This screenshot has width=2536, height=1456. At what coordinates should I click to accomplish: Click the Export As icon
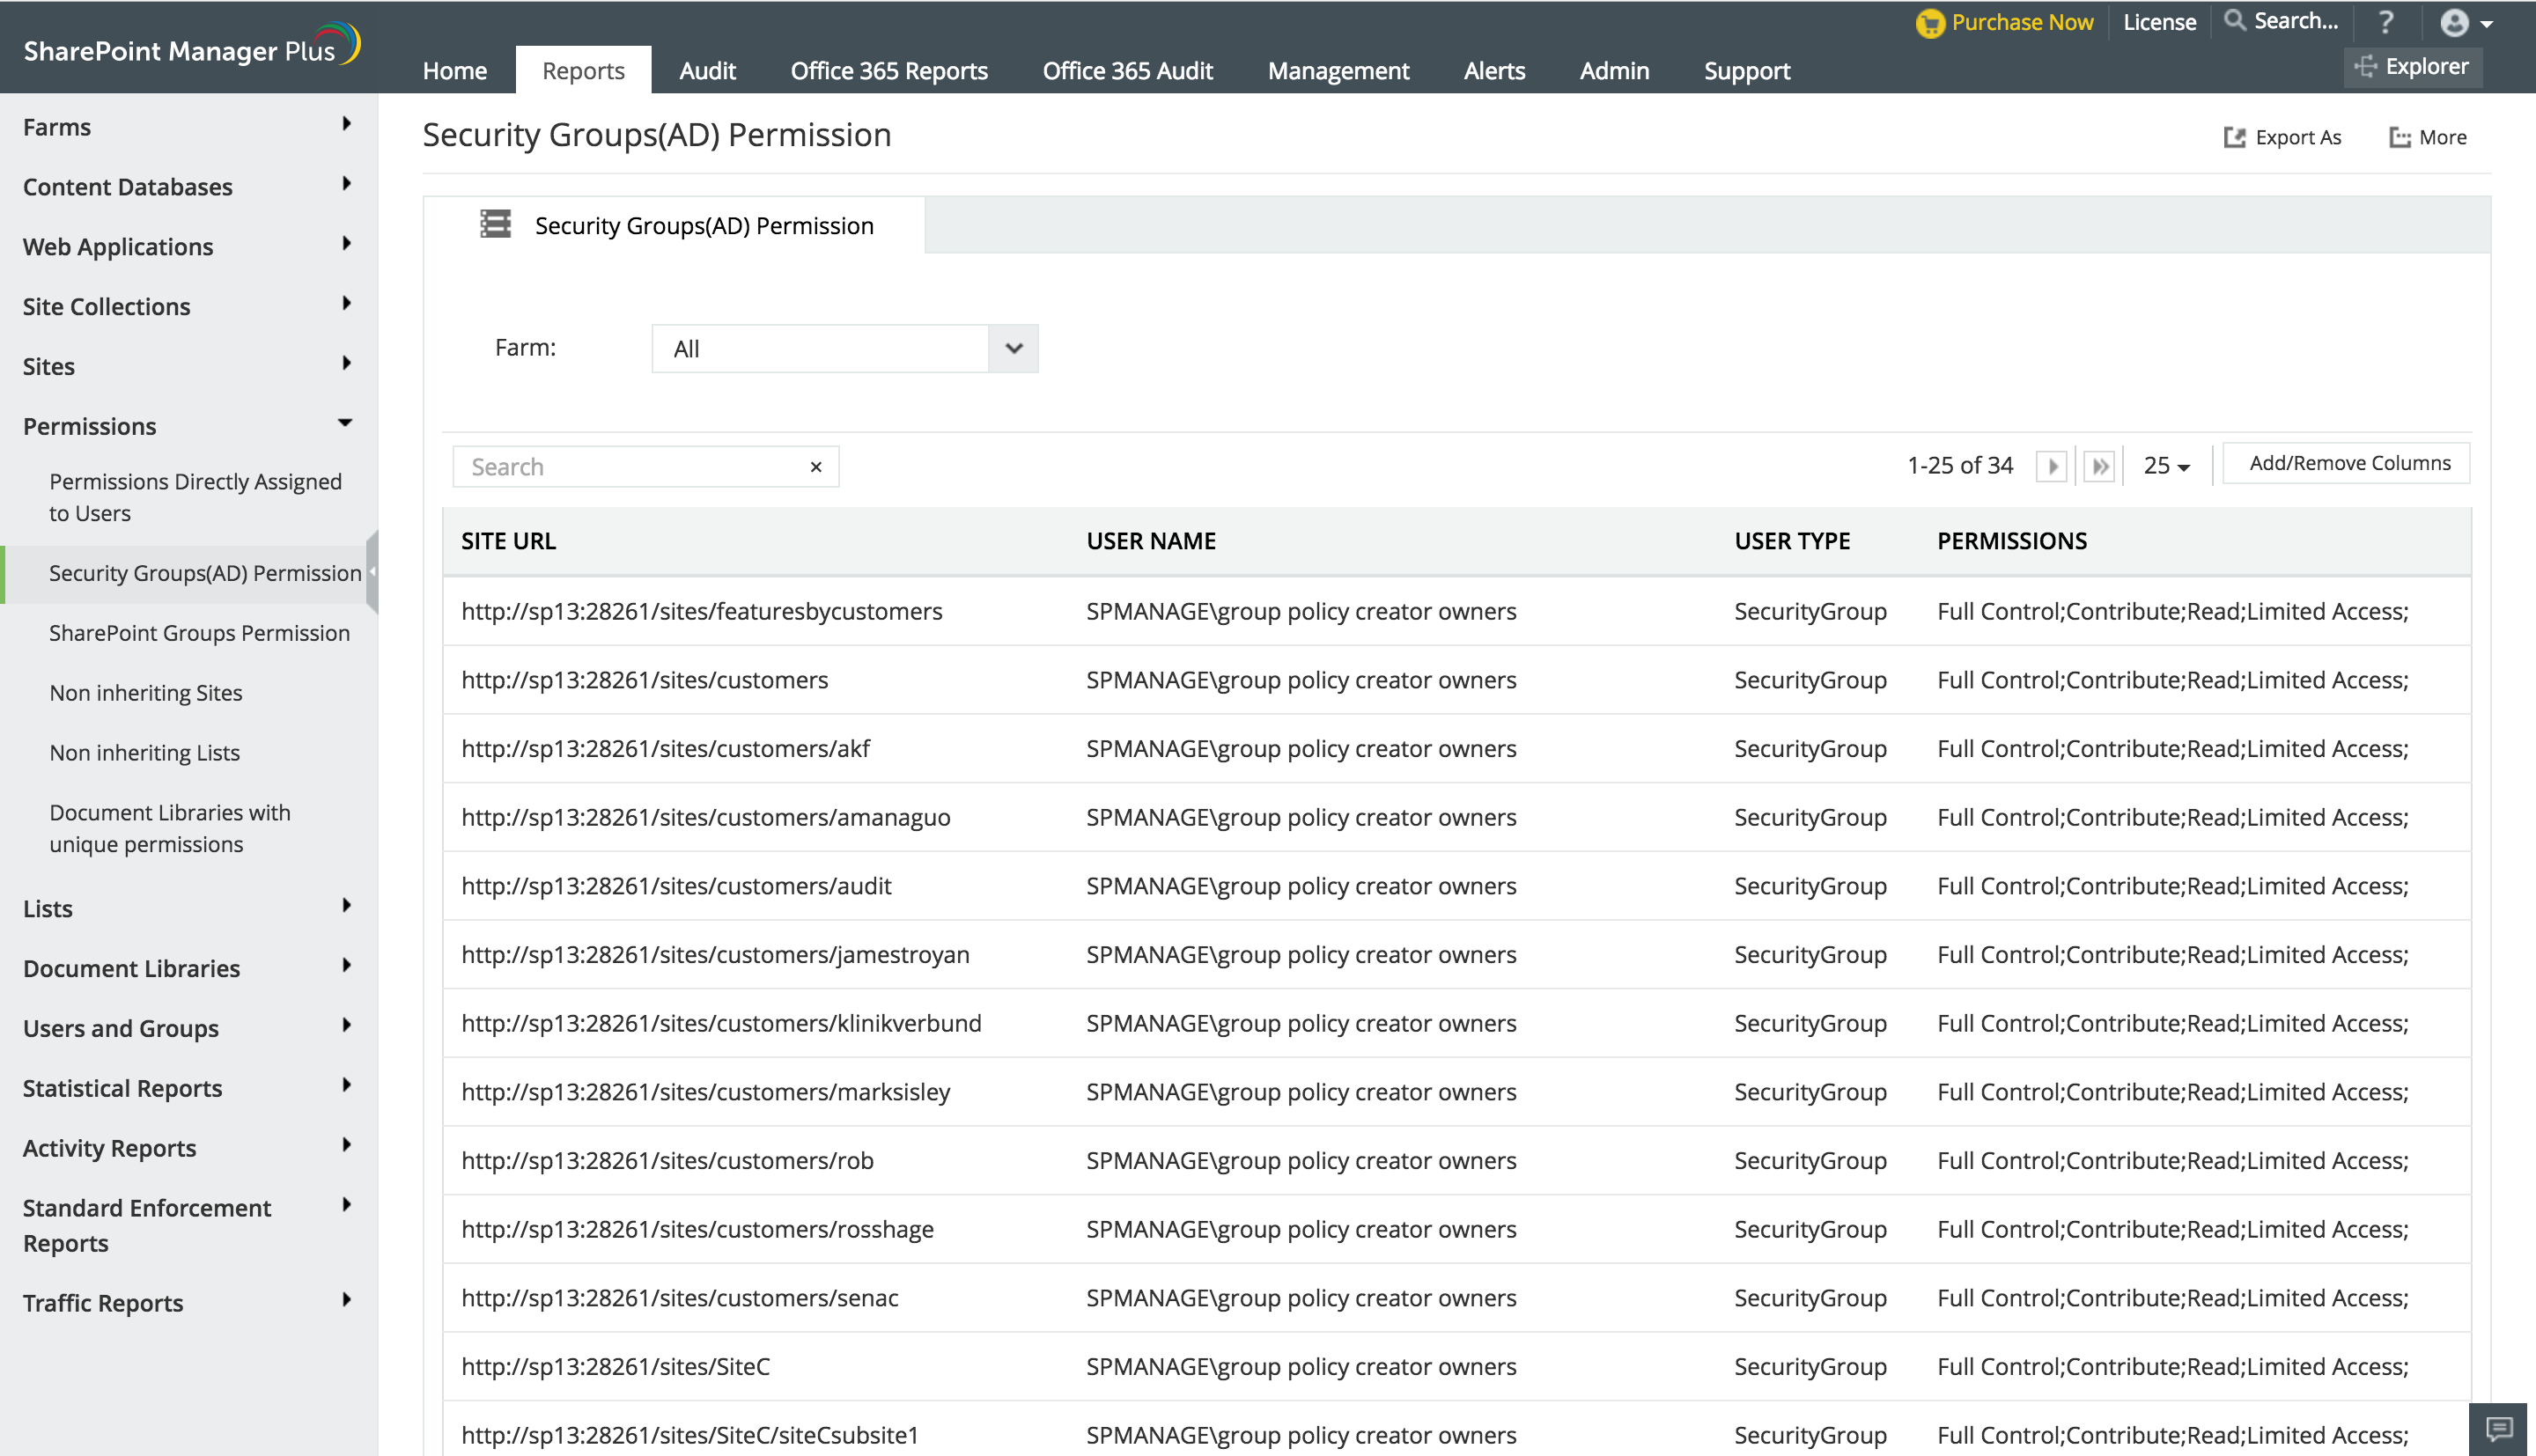click(2234, 138)
